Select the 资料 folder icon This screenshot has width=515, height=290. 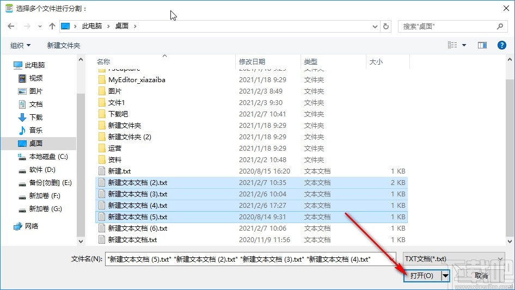click(102, 160)
